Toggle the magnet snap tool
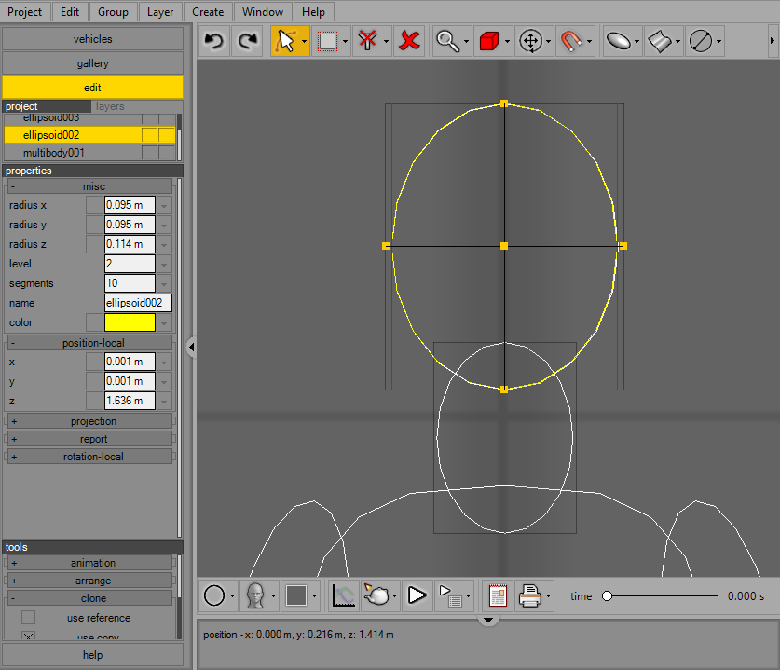Viewport: 780px width, 670px height. 571,41
